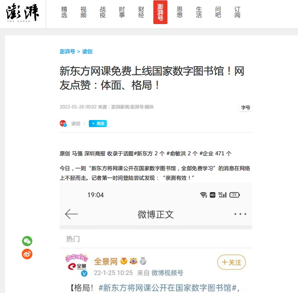Click the 读创 breadcrumb link
The width and height of the screenshot is (298, 293).
coord(87,52)
